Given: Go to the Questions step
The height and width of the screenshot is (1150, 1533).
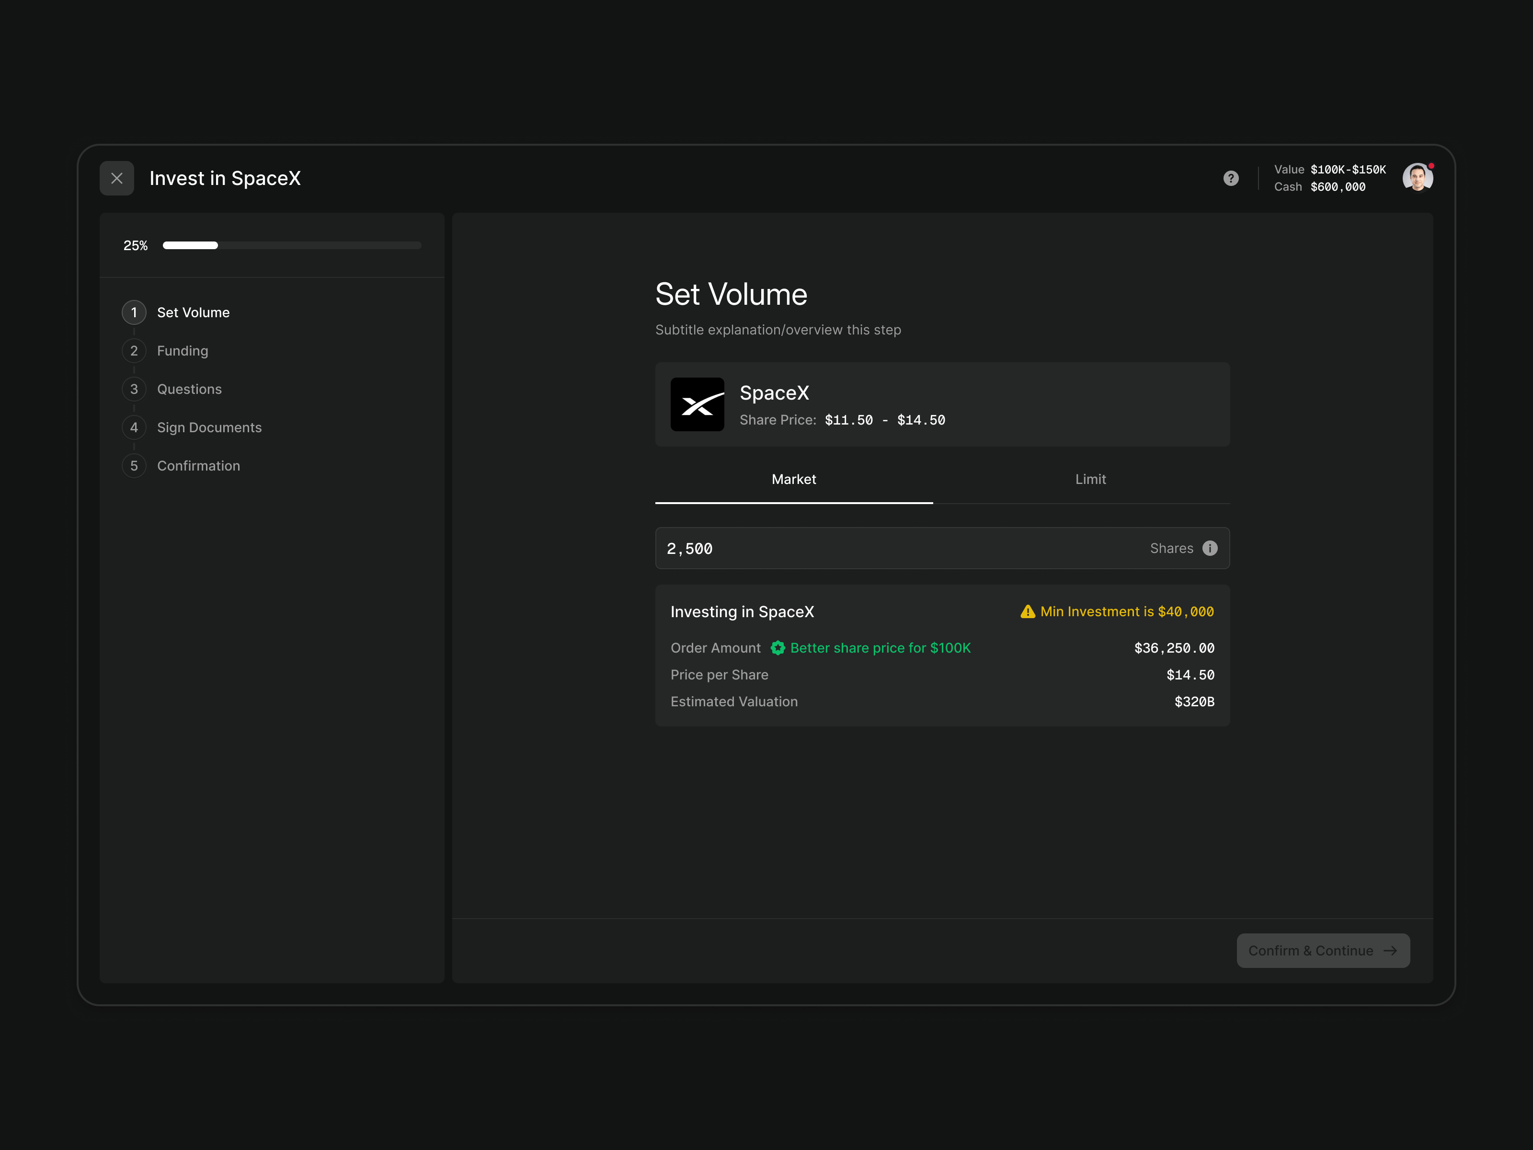Looking at the screenshot, I should pos(189,389).
